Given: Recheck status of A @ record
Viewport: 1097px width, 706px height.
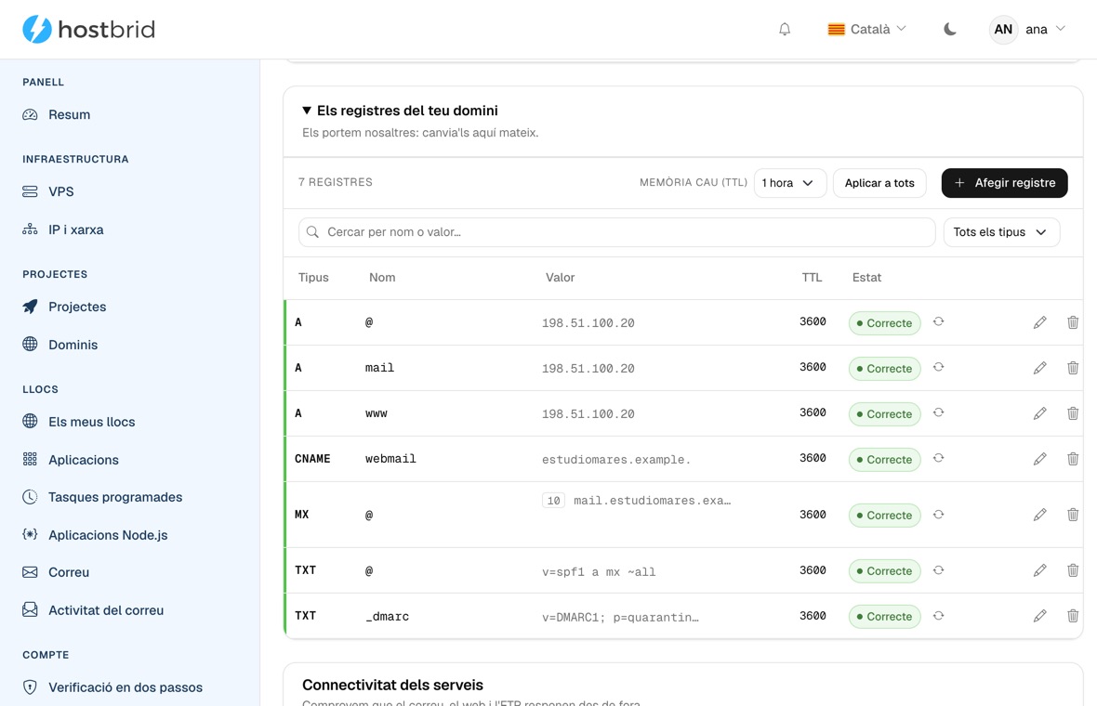Looking at the screenshot, I should click(x=938, y=321).
